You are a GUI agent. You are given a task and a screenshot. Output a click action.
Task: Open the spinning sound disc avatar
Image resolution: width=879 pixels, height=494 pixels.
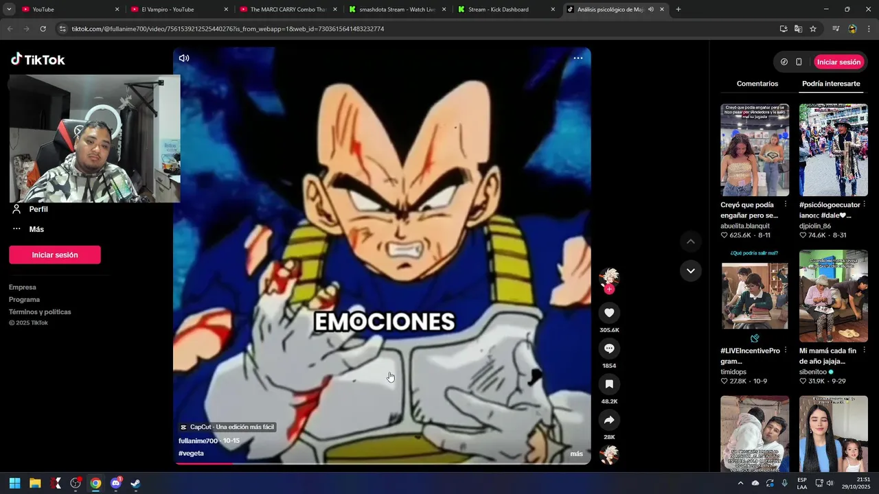(609, 455)
